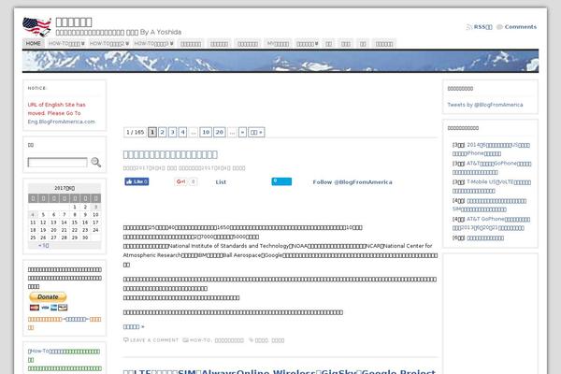Go to previous month in calendar

click(43, 246)
